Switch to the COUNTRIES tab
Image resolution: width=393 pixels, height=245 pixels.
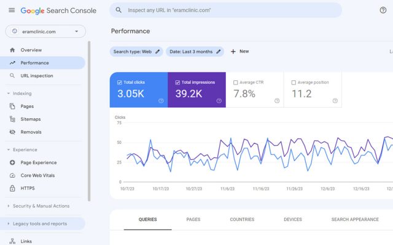point(242,219)
